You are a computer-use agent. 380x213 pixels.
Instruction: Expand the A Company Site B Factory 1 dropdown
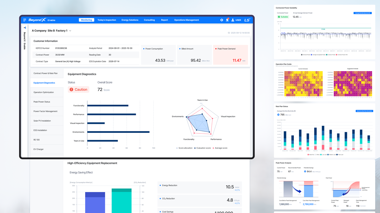[70, 31]
